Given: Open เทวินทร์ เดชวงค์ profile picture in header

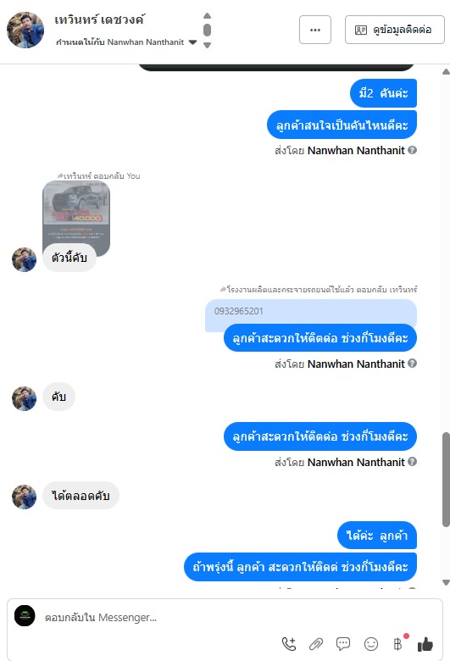Looking at the screenshot, I should tap(25, 30).
